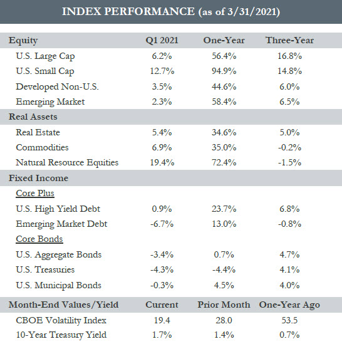Screen dimensions: 342x344
Task: Select the U.S. Large Cap row label
Action: (45, 56)
